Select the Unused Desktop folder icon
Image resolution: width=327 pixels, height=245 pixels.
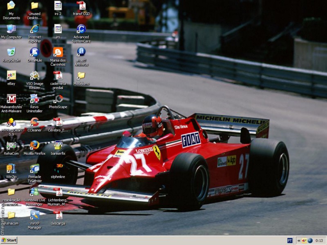pos(35,6)
